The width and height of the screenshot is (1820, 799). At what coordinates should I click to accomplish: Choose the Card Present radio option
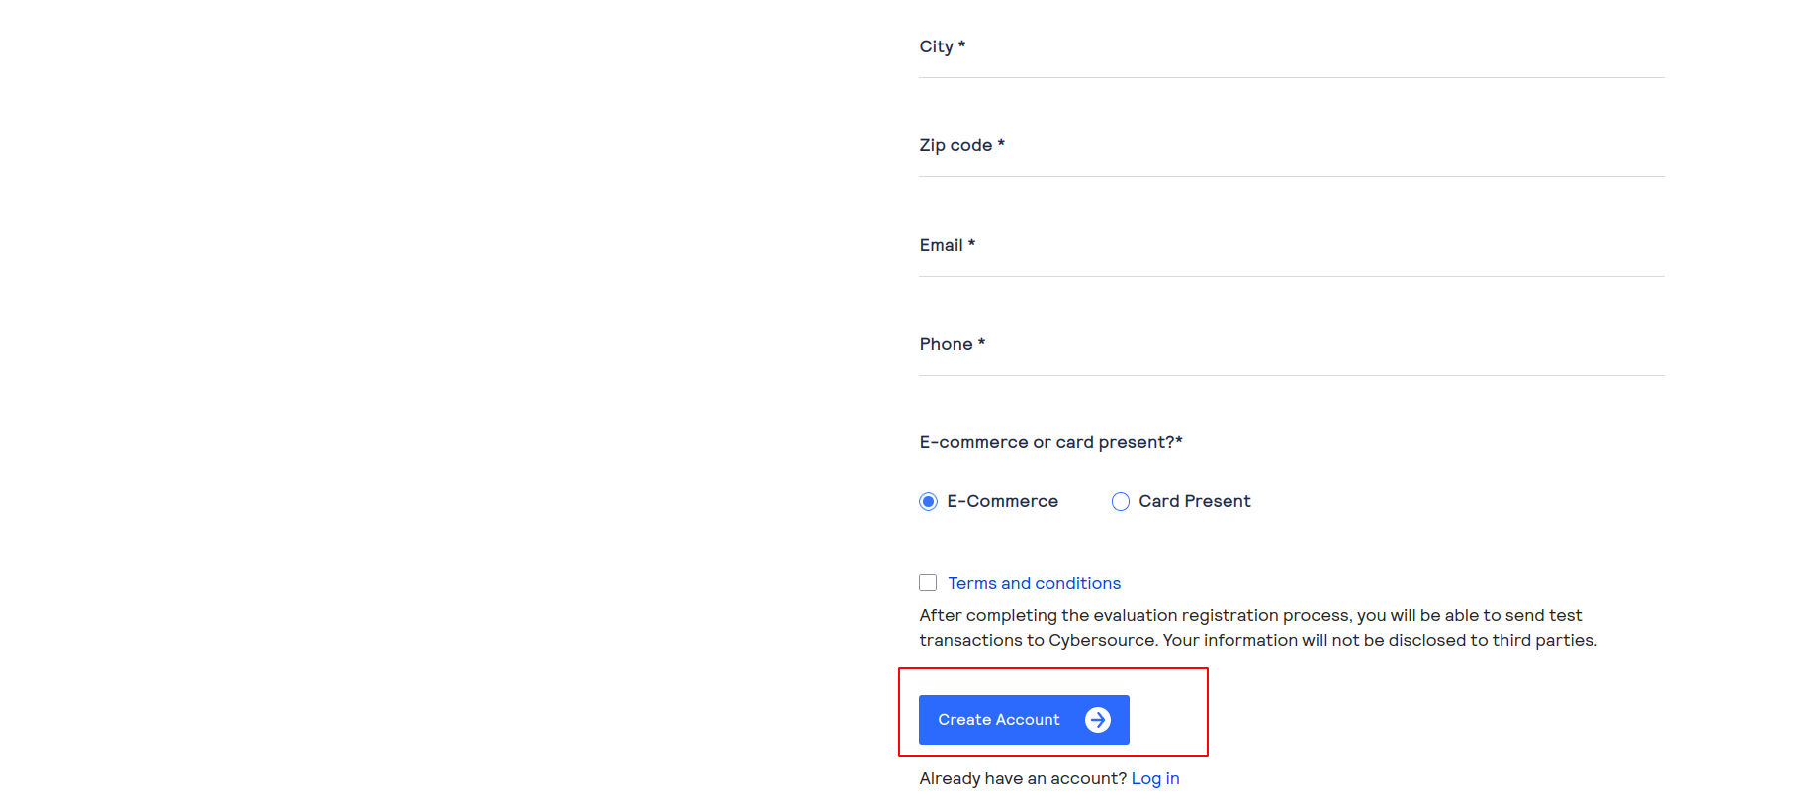(1121, 502)
